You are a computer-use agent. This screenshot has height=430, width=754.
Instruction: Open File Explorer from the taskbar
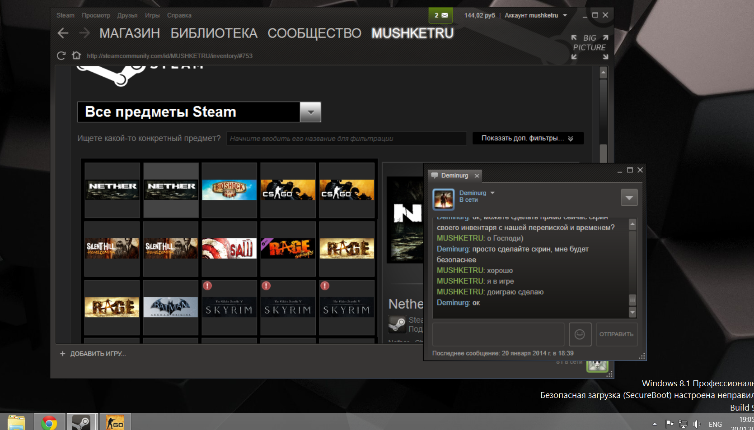click(16, 422)
